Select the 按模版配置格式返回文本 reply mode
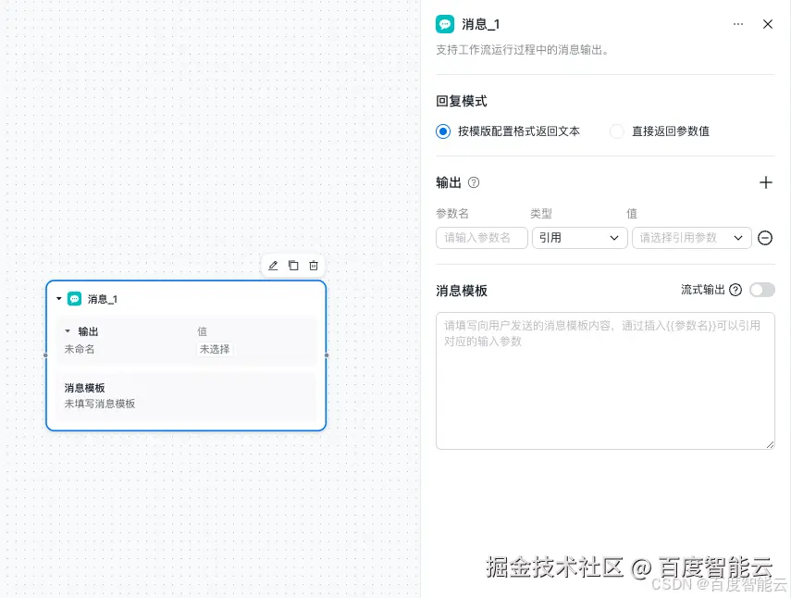The height and width of the screenshot is (598, 791). point(445,131)
